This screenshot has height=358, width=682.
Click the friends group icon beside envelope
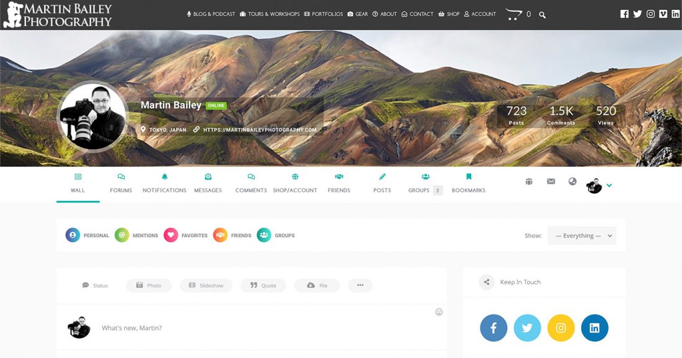pos(529,181)
